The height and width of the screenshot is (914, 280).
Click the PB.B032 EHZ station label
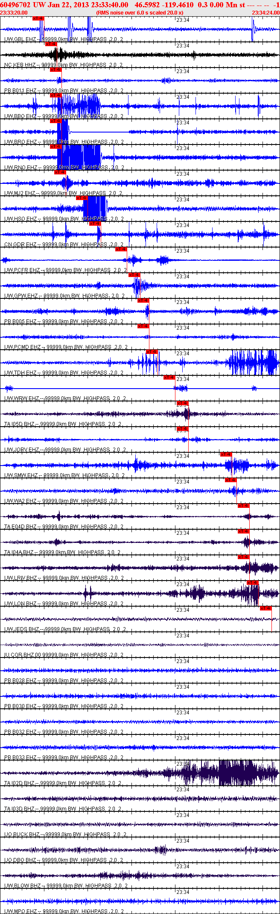click(64, 732)
